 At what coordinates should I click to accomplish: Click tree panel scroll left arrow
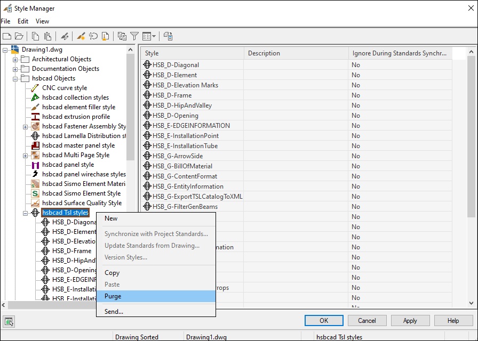coord(4,305)
